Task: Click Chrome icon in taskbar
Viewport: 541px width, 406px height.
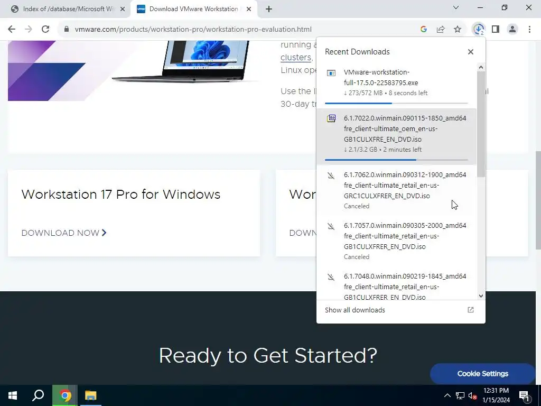Action: click(65, 395)
